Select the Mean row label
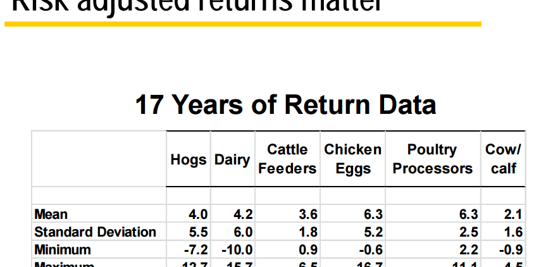Screen dimensions: 534x267 pyautogui.click(x=51, y=214)
